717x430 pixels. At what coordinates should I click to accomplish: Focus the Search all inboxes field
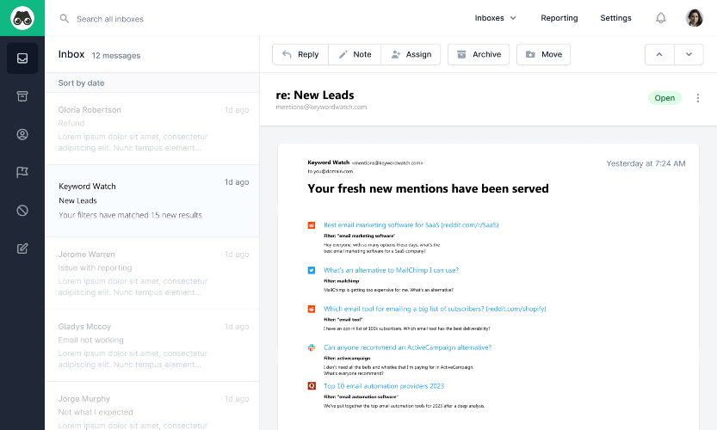point(110,19)
